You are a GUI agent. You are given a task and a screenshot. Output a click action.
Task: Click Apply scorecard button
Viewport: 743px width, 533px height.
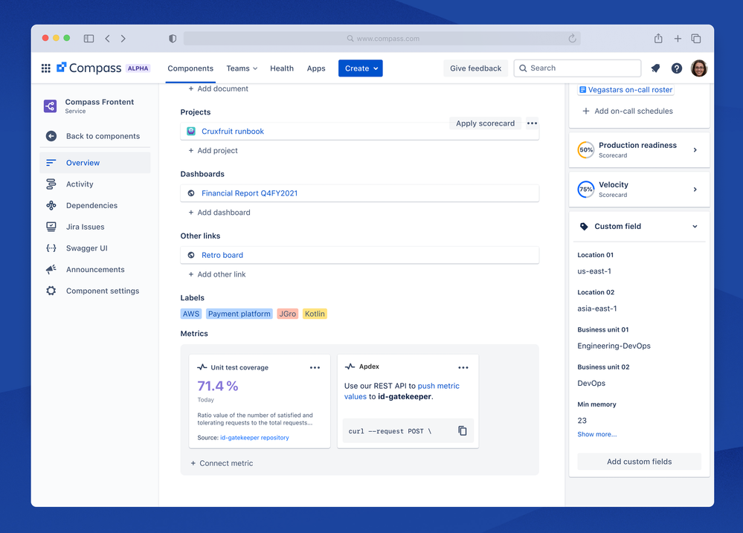pyautogui.click(x=485, y=123)
